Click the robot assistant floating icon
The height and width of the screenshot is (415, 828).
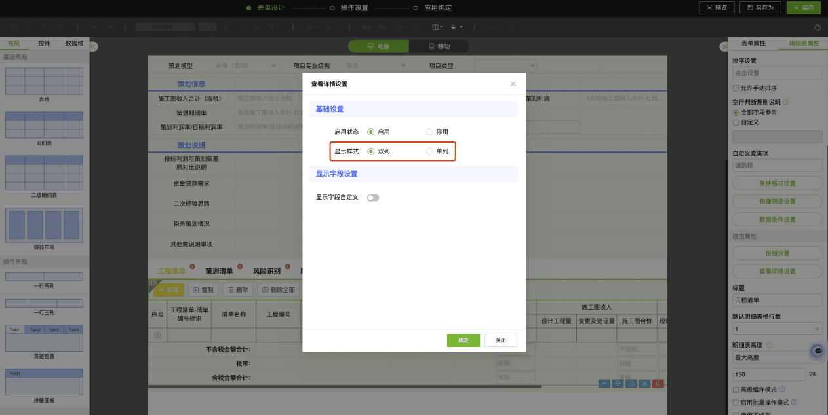point(817,351)
